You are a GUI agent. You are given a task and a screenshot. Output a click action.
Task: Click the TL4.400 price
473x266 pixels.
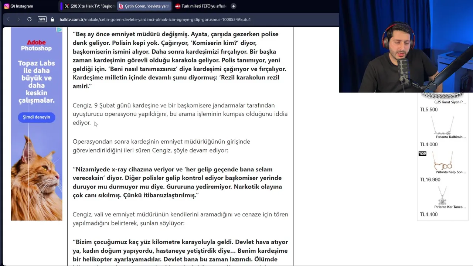click(x=429, y=214)
